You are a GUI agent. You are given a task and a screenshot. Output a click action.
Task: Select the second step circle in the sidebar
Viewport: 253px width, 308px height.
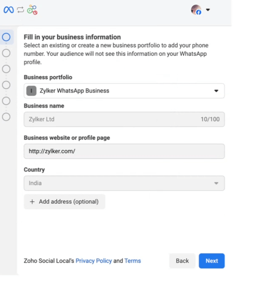tap(6, 53)
